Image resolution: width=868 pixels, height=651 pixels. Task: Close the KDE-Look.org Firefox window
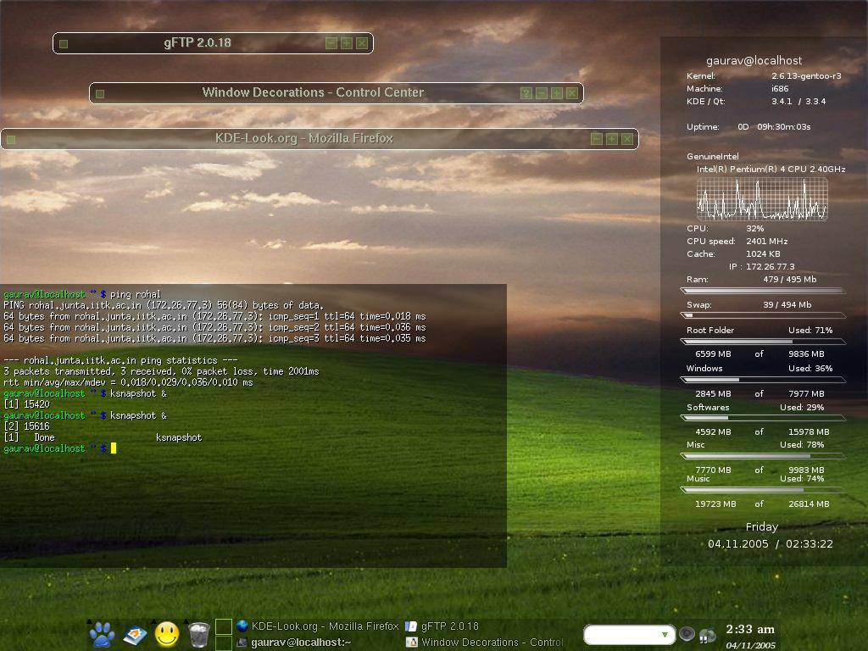(x=627, y=139)
